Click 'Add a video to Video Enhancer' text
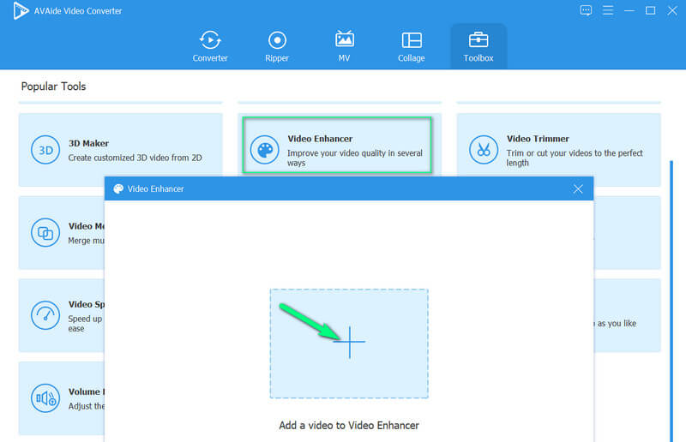The width and height of the screenshot is (686, 442). point(349,426)
